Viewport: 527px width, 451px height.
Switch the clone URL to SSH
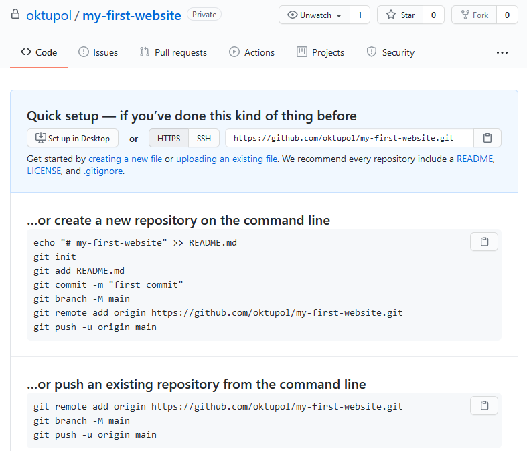coord(204,138)
